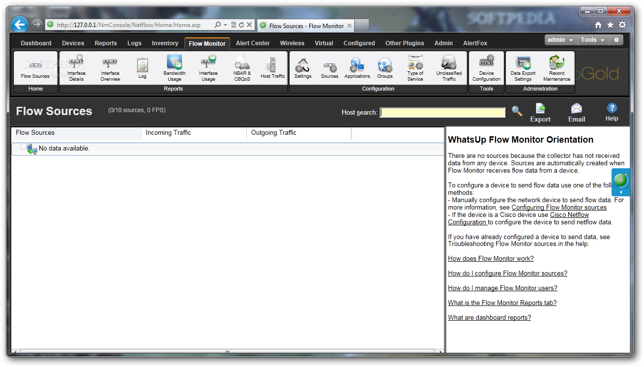Switch to the Logs tab
The height and width of the screenshot is (367, 644).
click(134, 43)
